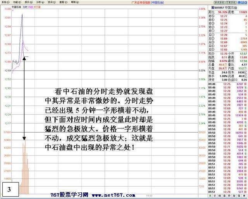
Task: Click 广发证券至强版 title text
Action: (x=141, y=3)
